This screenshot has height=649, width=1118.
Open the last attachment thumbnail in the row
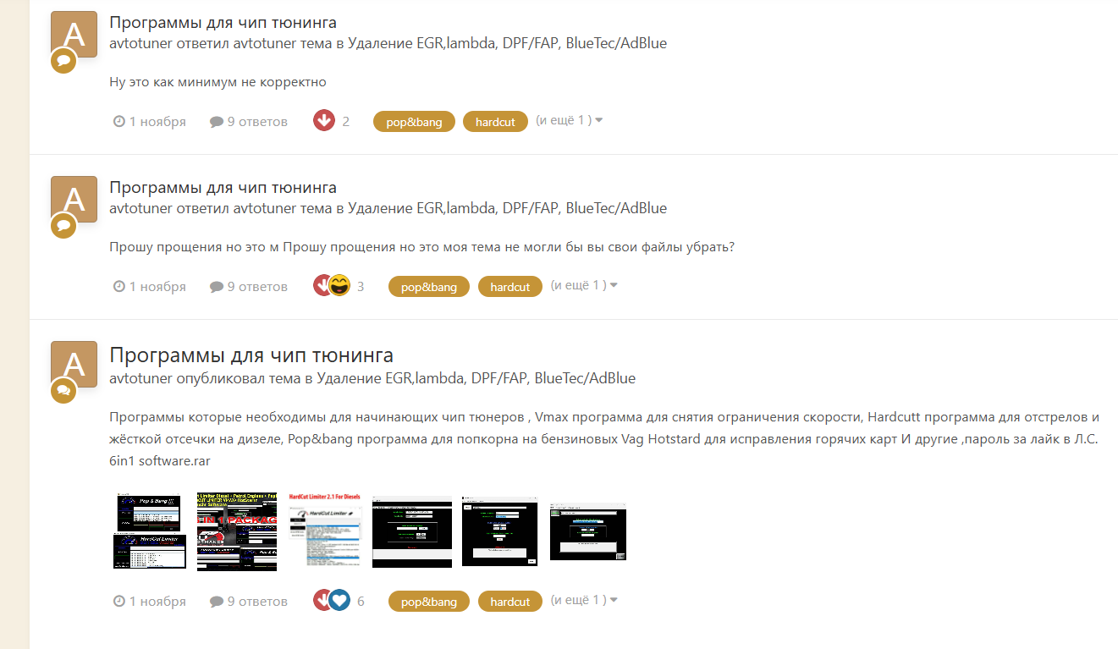(x=588, y=530)
